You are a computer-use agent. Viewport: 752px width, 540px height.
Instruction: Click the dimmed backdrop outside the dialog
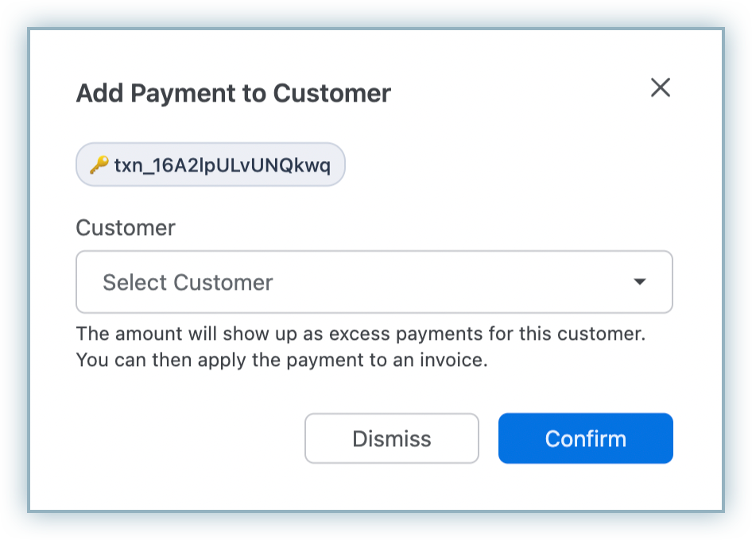click(14, 270)
